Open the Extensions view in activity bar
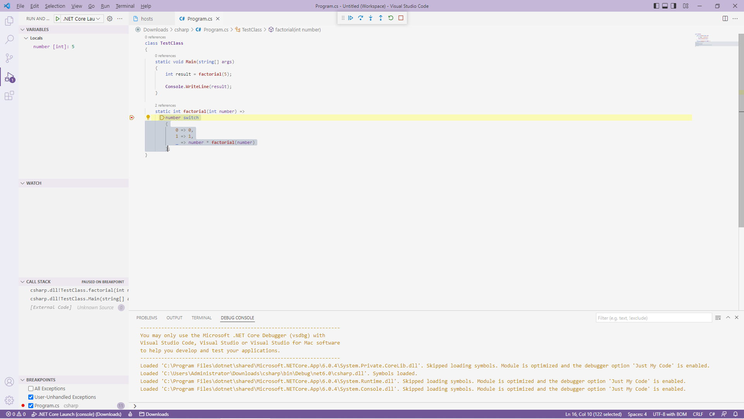 [x=9, y=95]
